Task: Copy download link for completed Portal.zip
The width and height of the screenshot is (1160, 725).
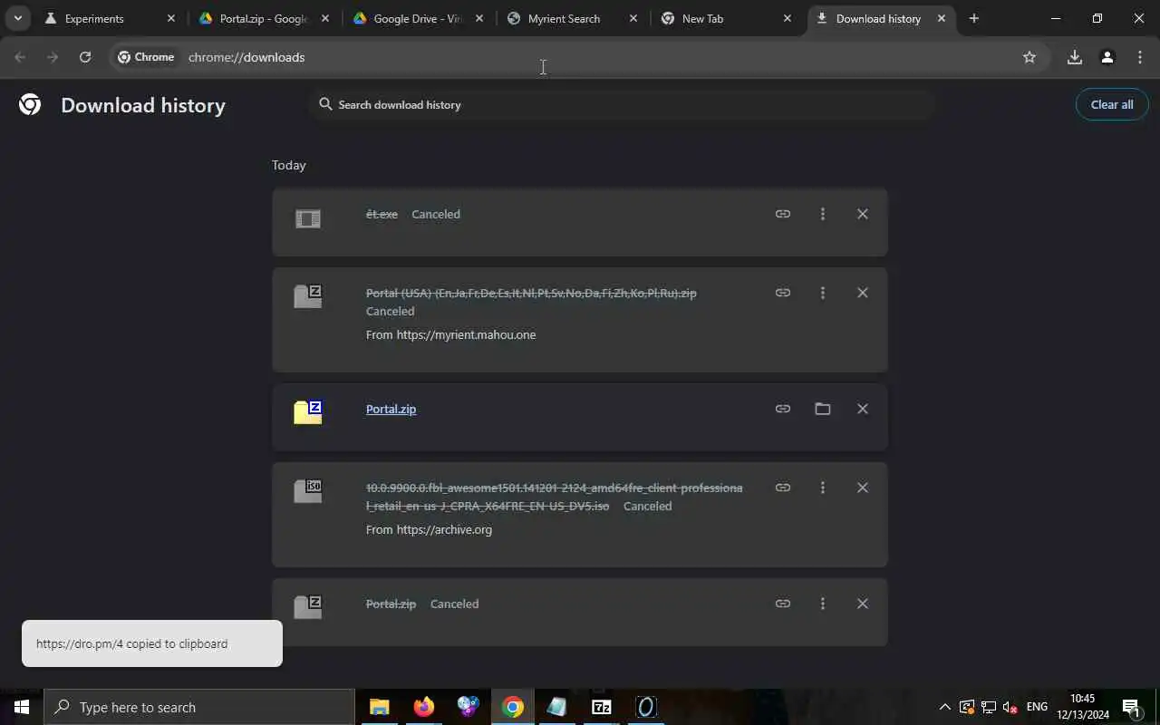Action: pyautogui.click(x=783, y=409)
